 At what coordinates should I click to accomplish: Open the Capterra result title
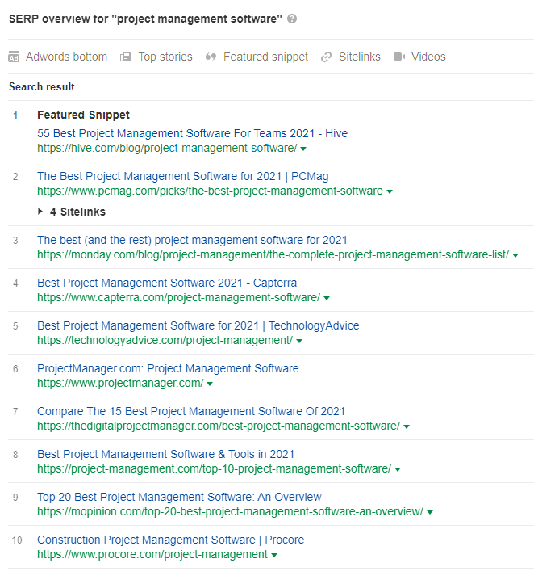click(167, 283)
